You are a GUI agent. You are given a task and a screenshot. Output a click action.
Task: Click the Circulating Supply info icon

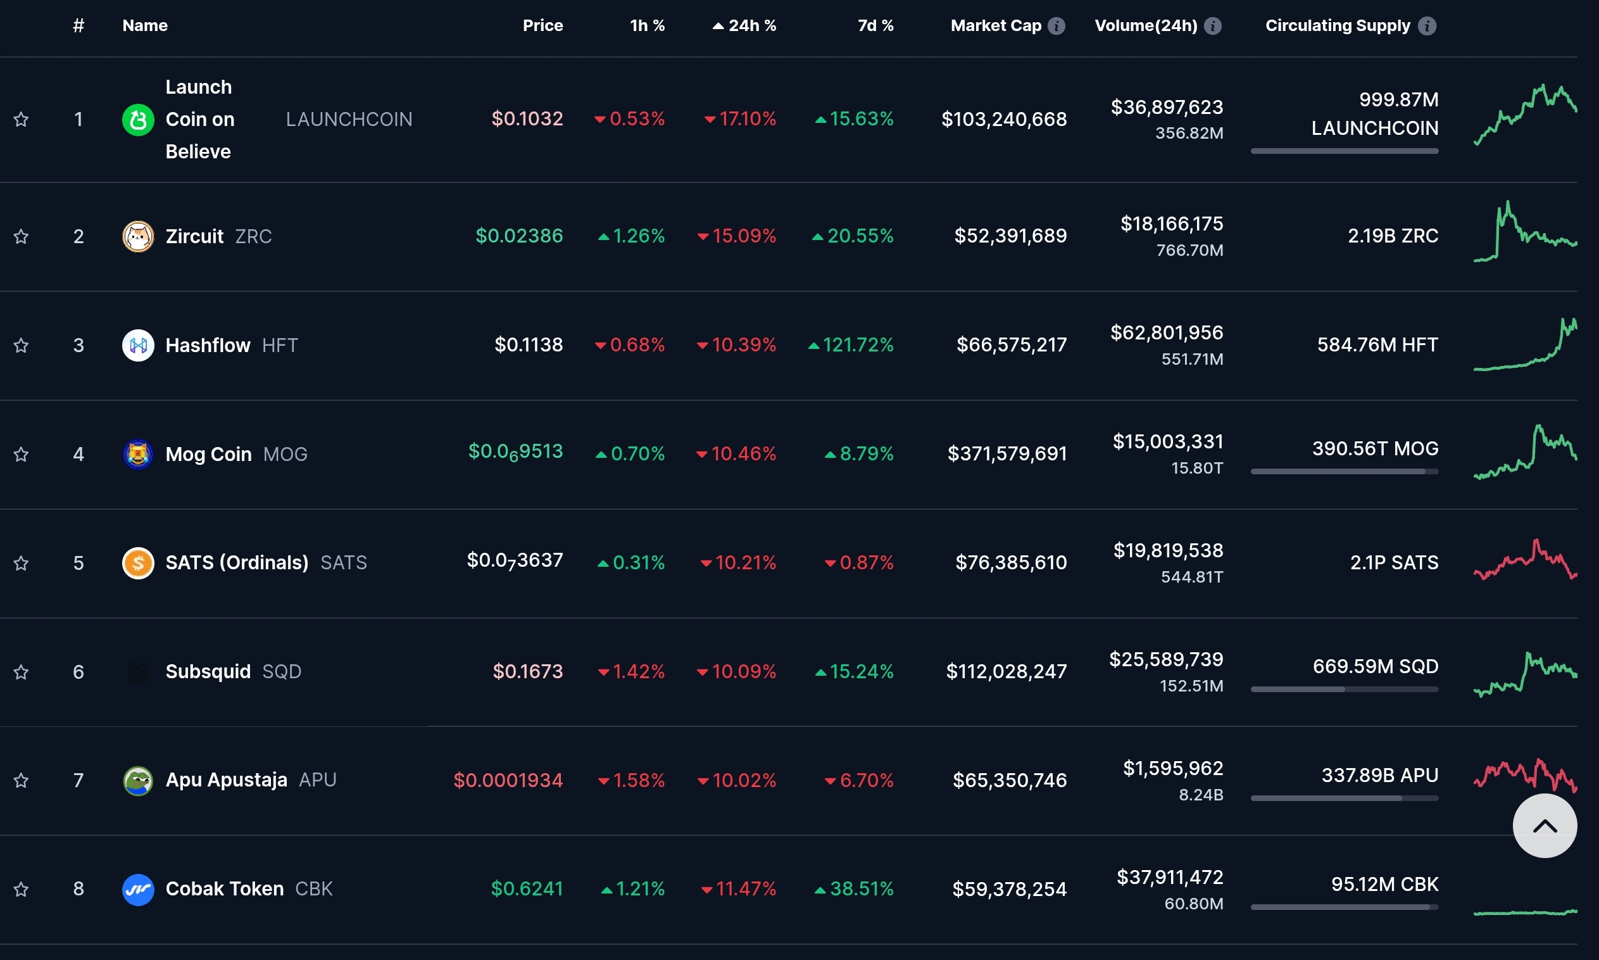[x=1426, y=26]
